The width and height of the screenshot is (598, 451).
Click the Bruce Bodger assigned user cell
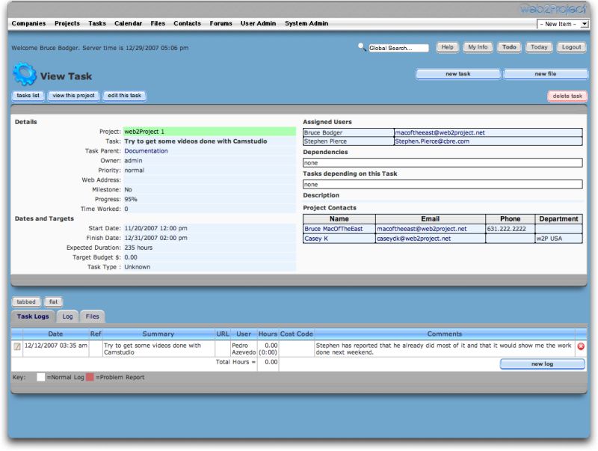coord(348,132)
